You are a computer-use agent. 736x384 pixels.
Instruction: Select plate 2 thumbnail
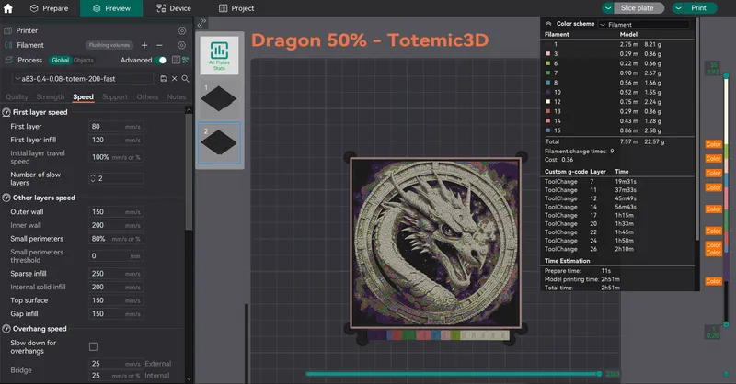[x=219, y=142]
